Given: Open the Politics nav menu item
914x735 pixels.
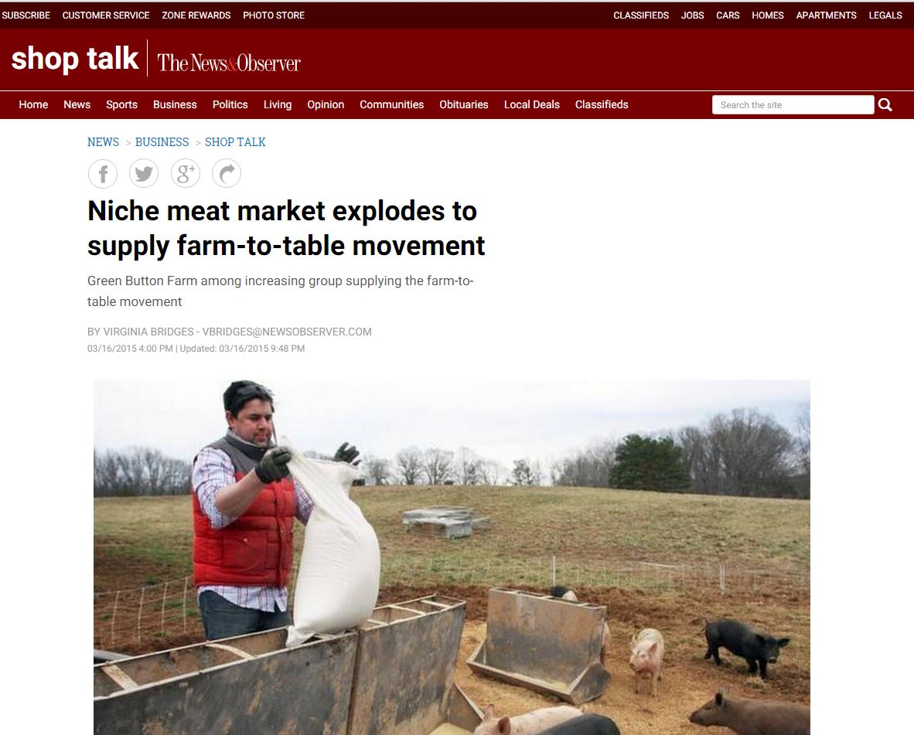Looking at the screenshot, I should [x=230, y=105].
